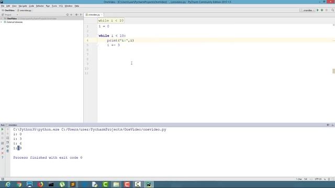Click the python.exe command path line
Viewport: 335px width, 188px height.
[x=90, y=130]
